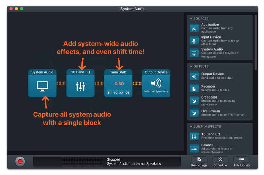Close the System Audio window
The width and height of the screenshot is (264, 175).
click(11, 9)
